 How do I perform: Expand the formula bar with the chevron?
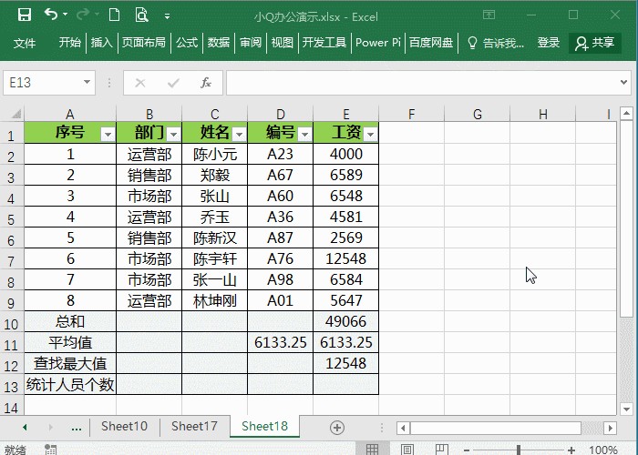(x=625, y=83)
